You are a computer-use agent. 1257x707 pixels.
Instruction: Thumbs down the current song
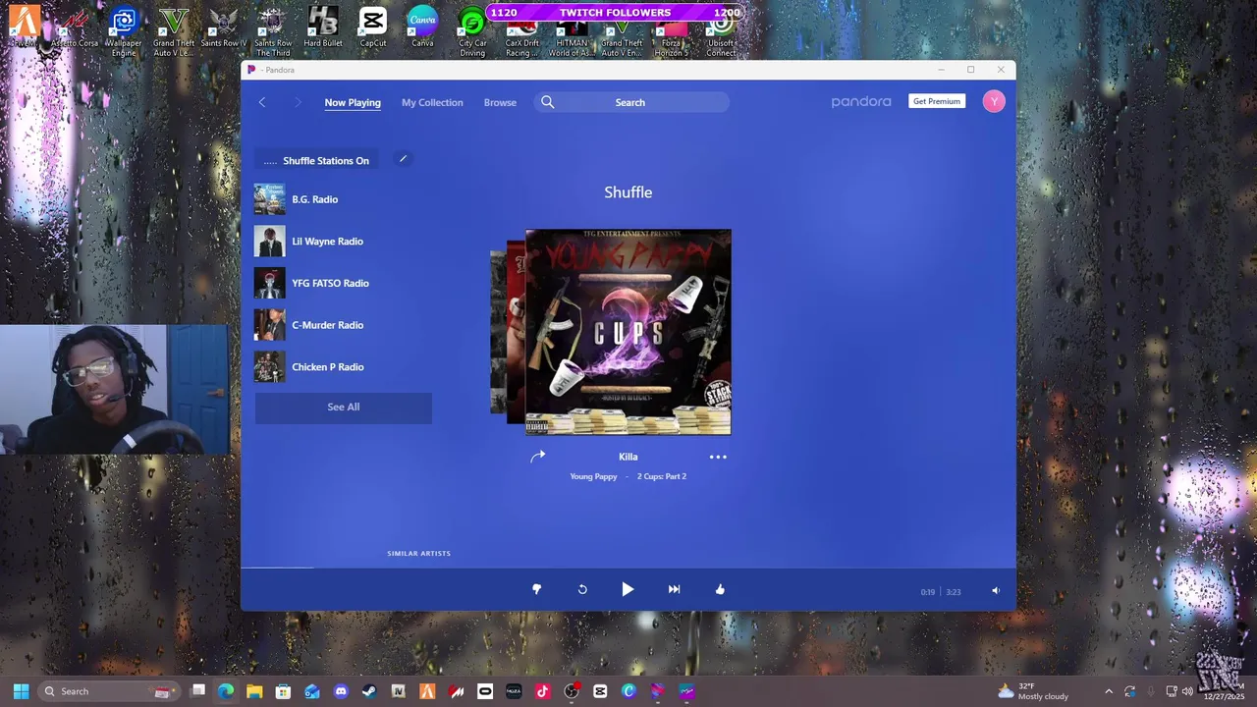(x=536, y=589)
